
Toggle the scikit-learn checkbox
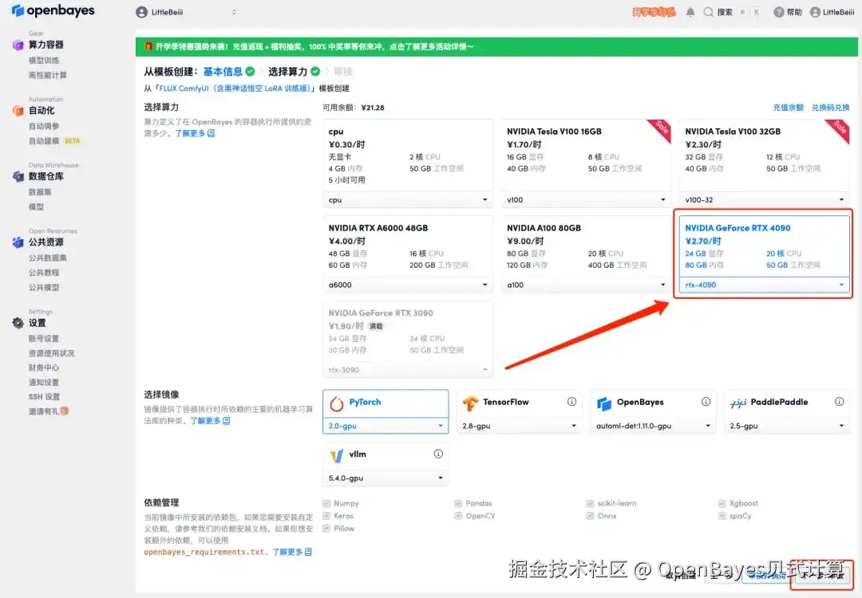[590, 504]
